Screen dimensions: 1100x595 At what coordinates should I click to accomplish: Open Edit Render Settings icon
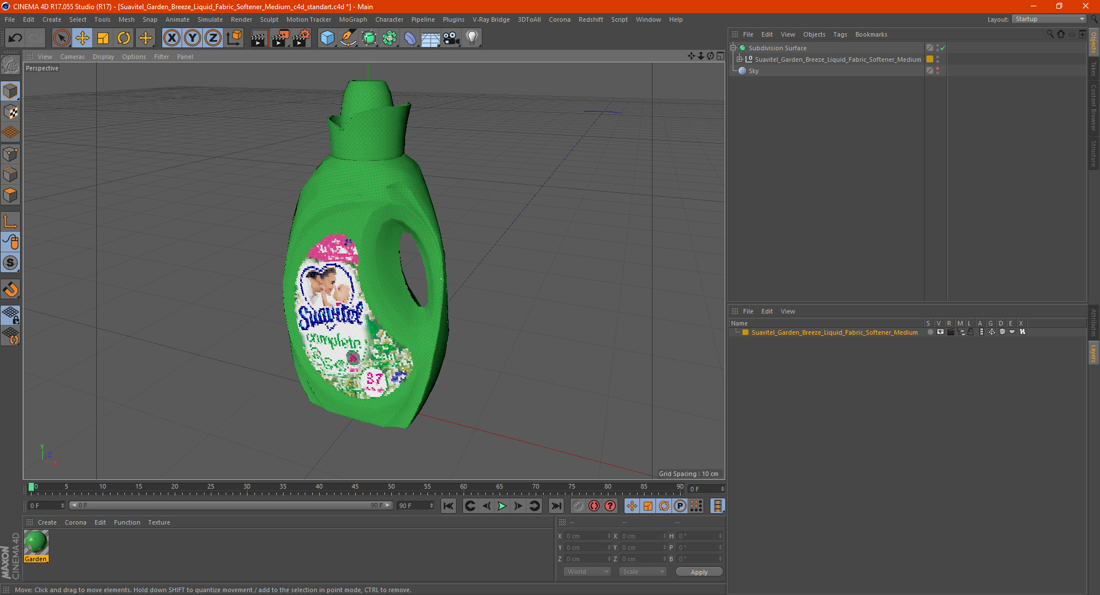(x=301, y=38)
